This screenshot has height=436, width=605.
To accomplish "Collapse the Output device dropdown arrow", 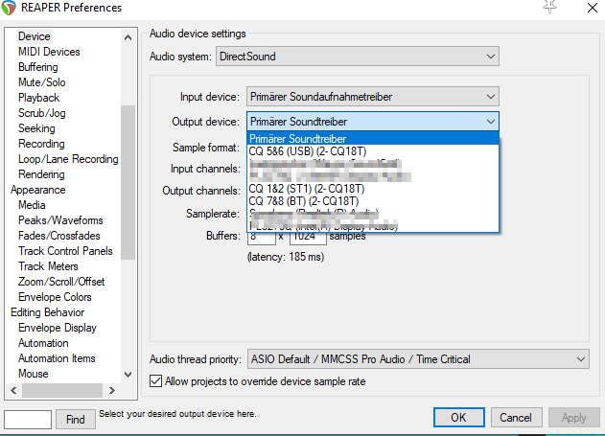I will pyautogui.click(x=490, y=122).
